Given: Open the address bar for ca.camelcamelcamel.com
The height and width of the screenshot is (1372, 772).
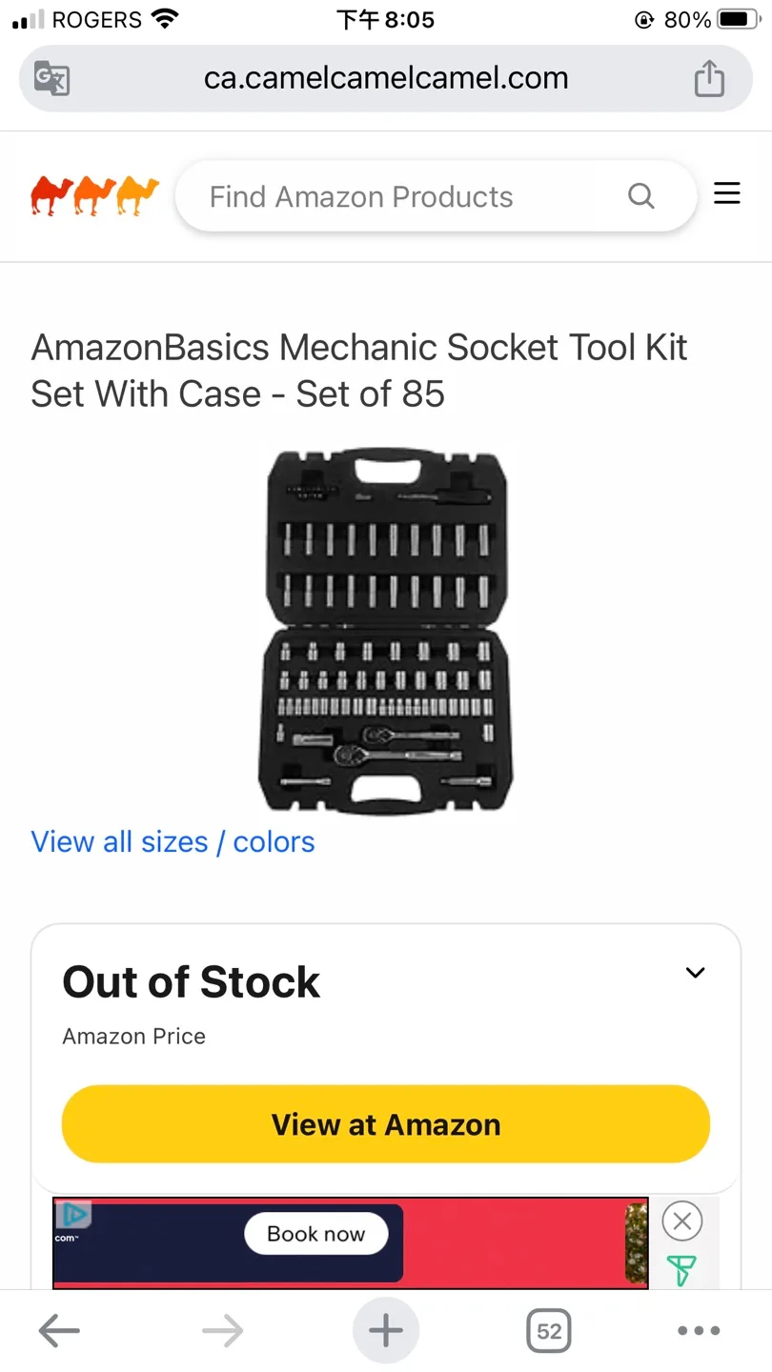Looking at the screenshot, I should 385,79.
